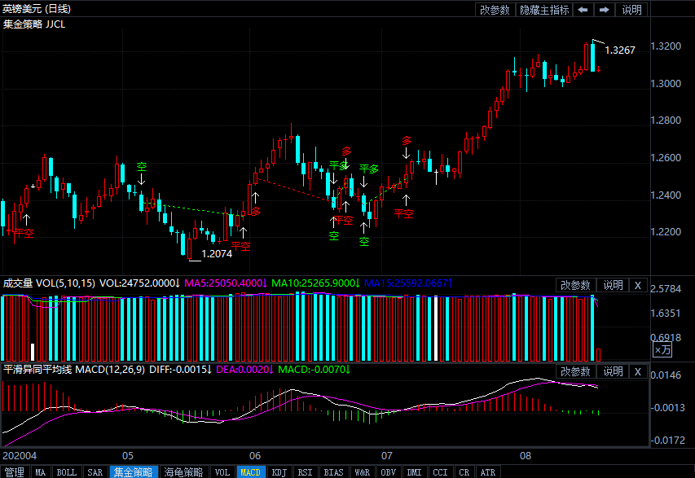
Task: Open 改参数 for the volume panel
Action: tap(576, 285)
